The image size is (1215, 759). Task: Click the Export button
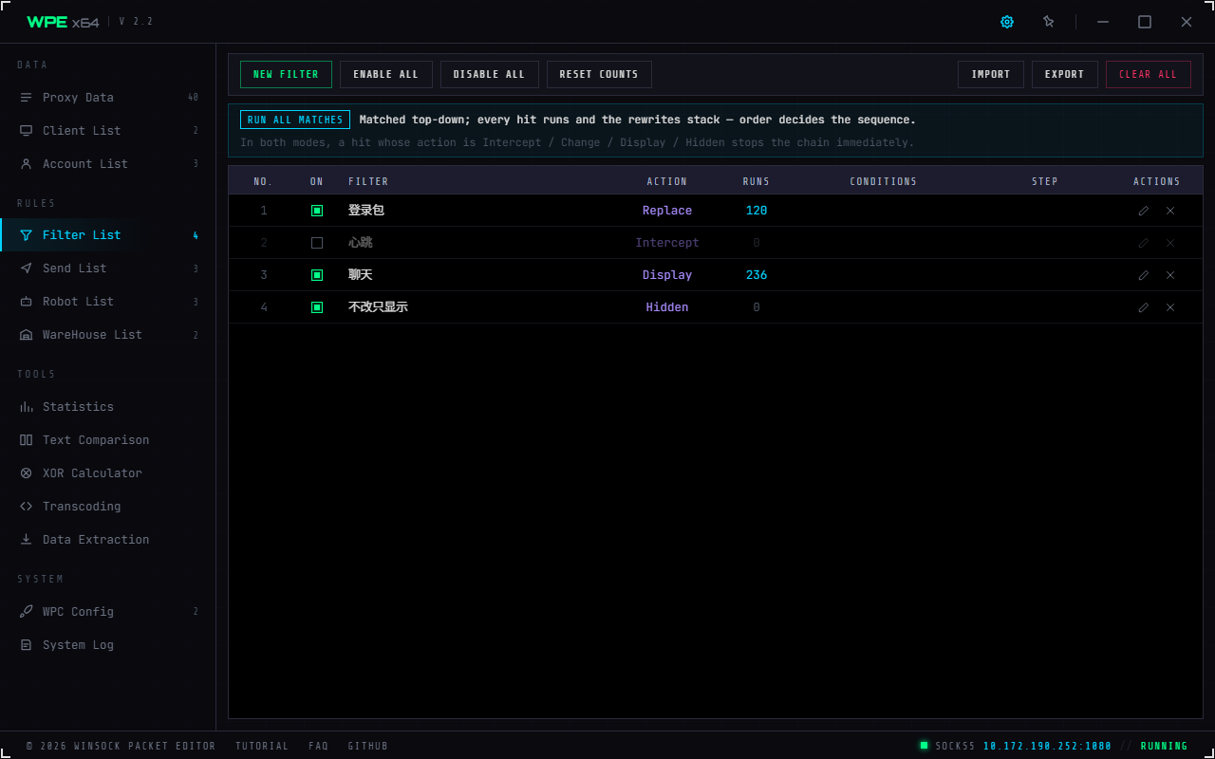pyautogui.click(x=1064, y=74)
